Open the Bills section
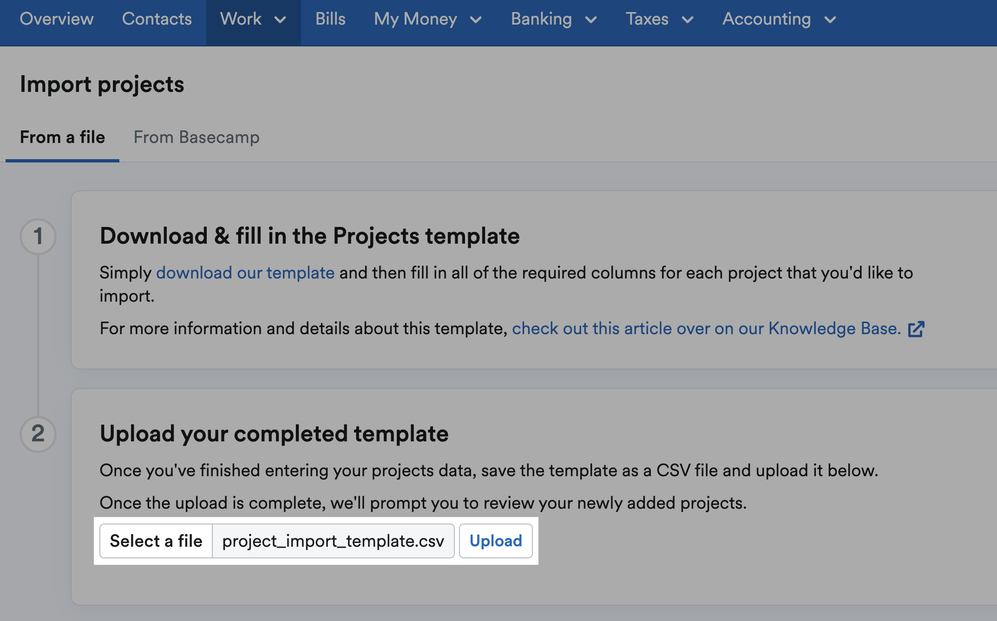The height and width of the screenshot is (621, 997). 330,19
